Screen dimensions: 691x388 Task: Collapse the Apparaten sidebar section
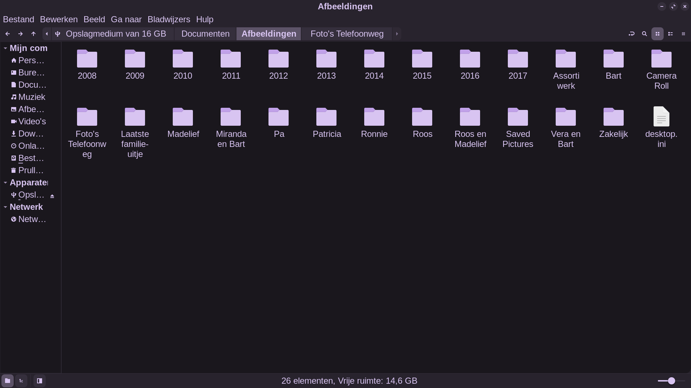pyautogui.click(x=5, y=183)
